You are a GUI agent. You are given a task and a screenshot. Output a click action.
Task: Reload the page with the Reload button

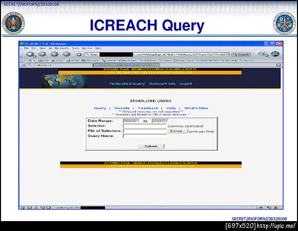tap(54, 54)
